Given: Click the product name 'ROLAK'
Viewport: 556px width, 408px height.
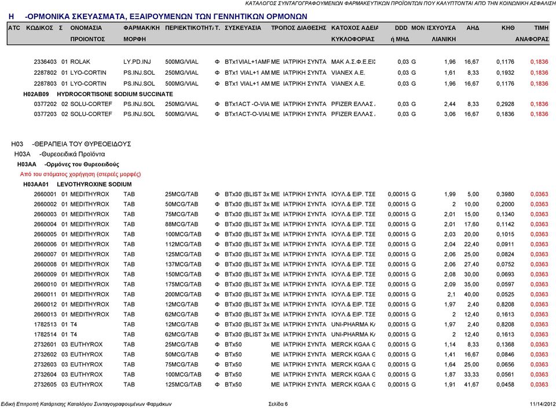Looking at the screenshot, I should pyautogui.click(x=80, y=62).
